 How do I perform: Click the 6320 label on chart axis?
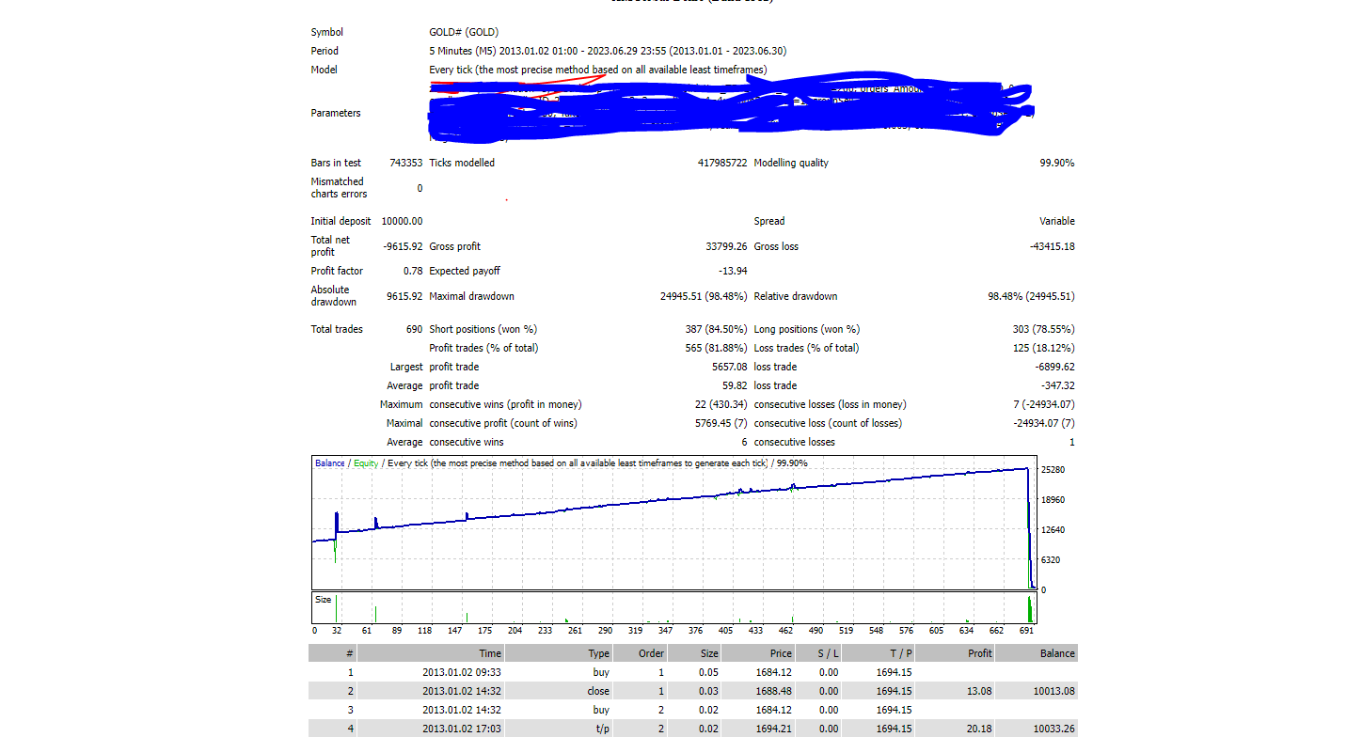1051,560
